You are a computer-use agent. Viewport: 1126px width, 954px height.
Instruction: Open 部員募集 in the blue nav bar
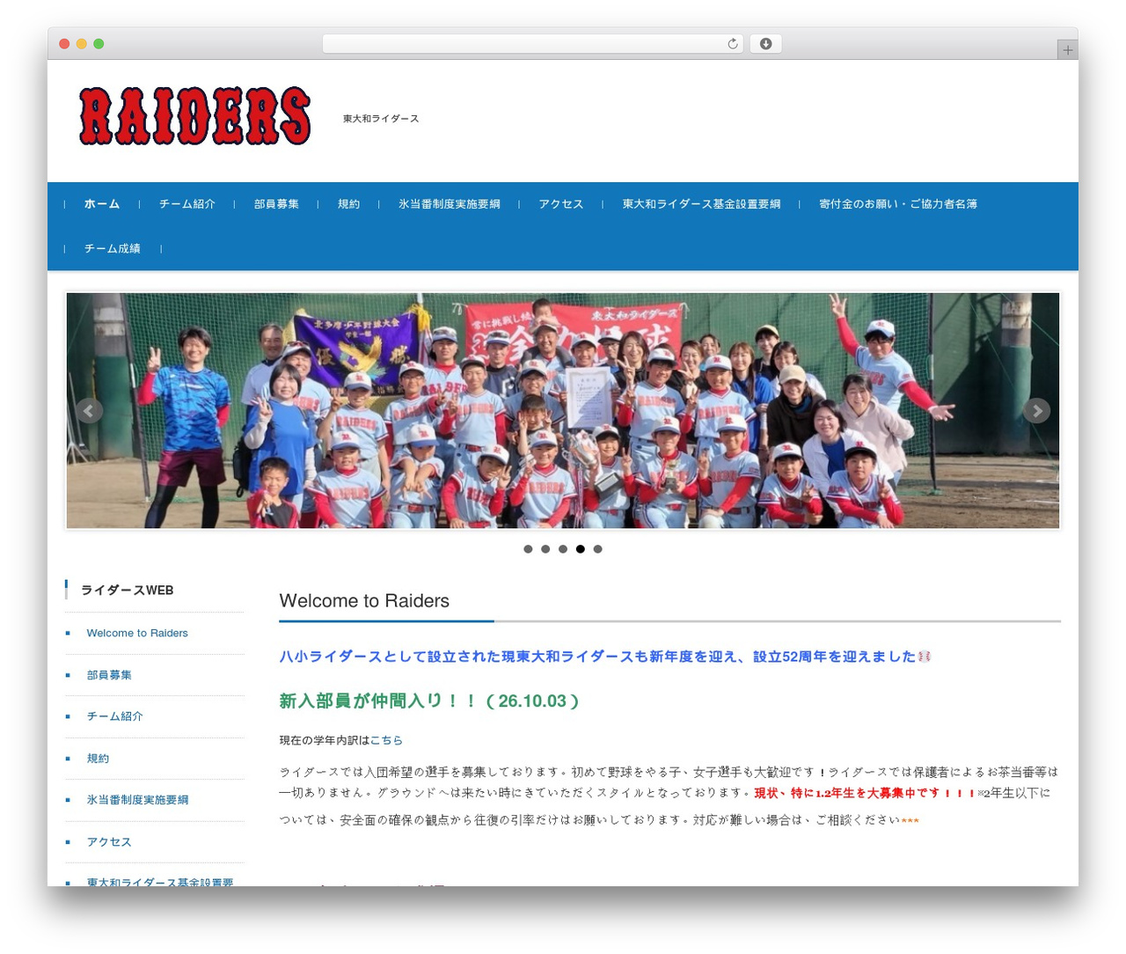276,204
